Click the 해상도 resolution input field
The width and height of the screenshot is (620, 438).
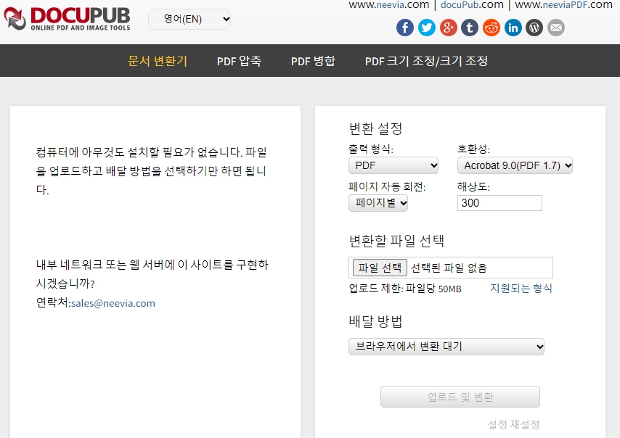point(499,203)
